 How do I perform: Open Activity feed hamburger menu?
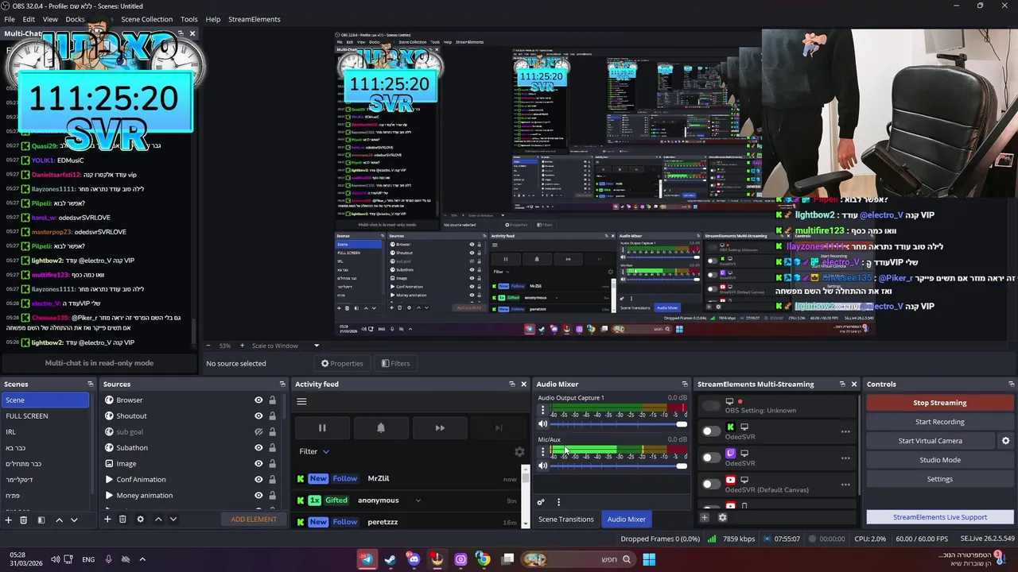[x=301, y=401]
